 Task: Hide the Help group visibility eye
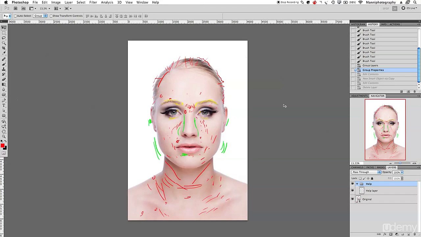(353, 184)
